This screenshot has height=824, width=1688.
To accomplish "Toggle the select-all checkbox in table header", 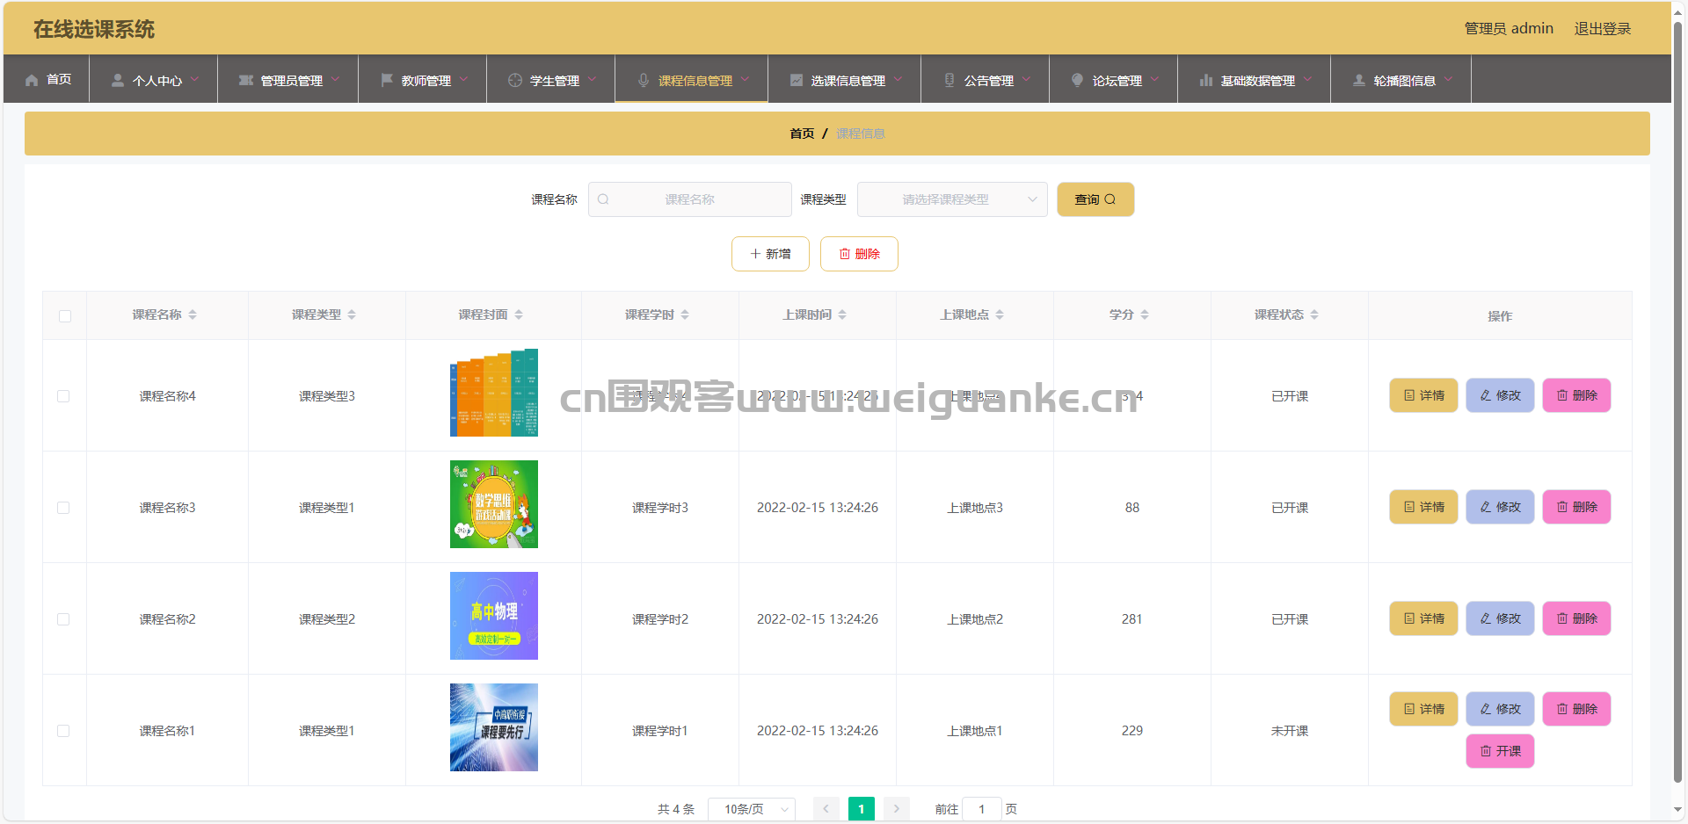I will [65, 316].
